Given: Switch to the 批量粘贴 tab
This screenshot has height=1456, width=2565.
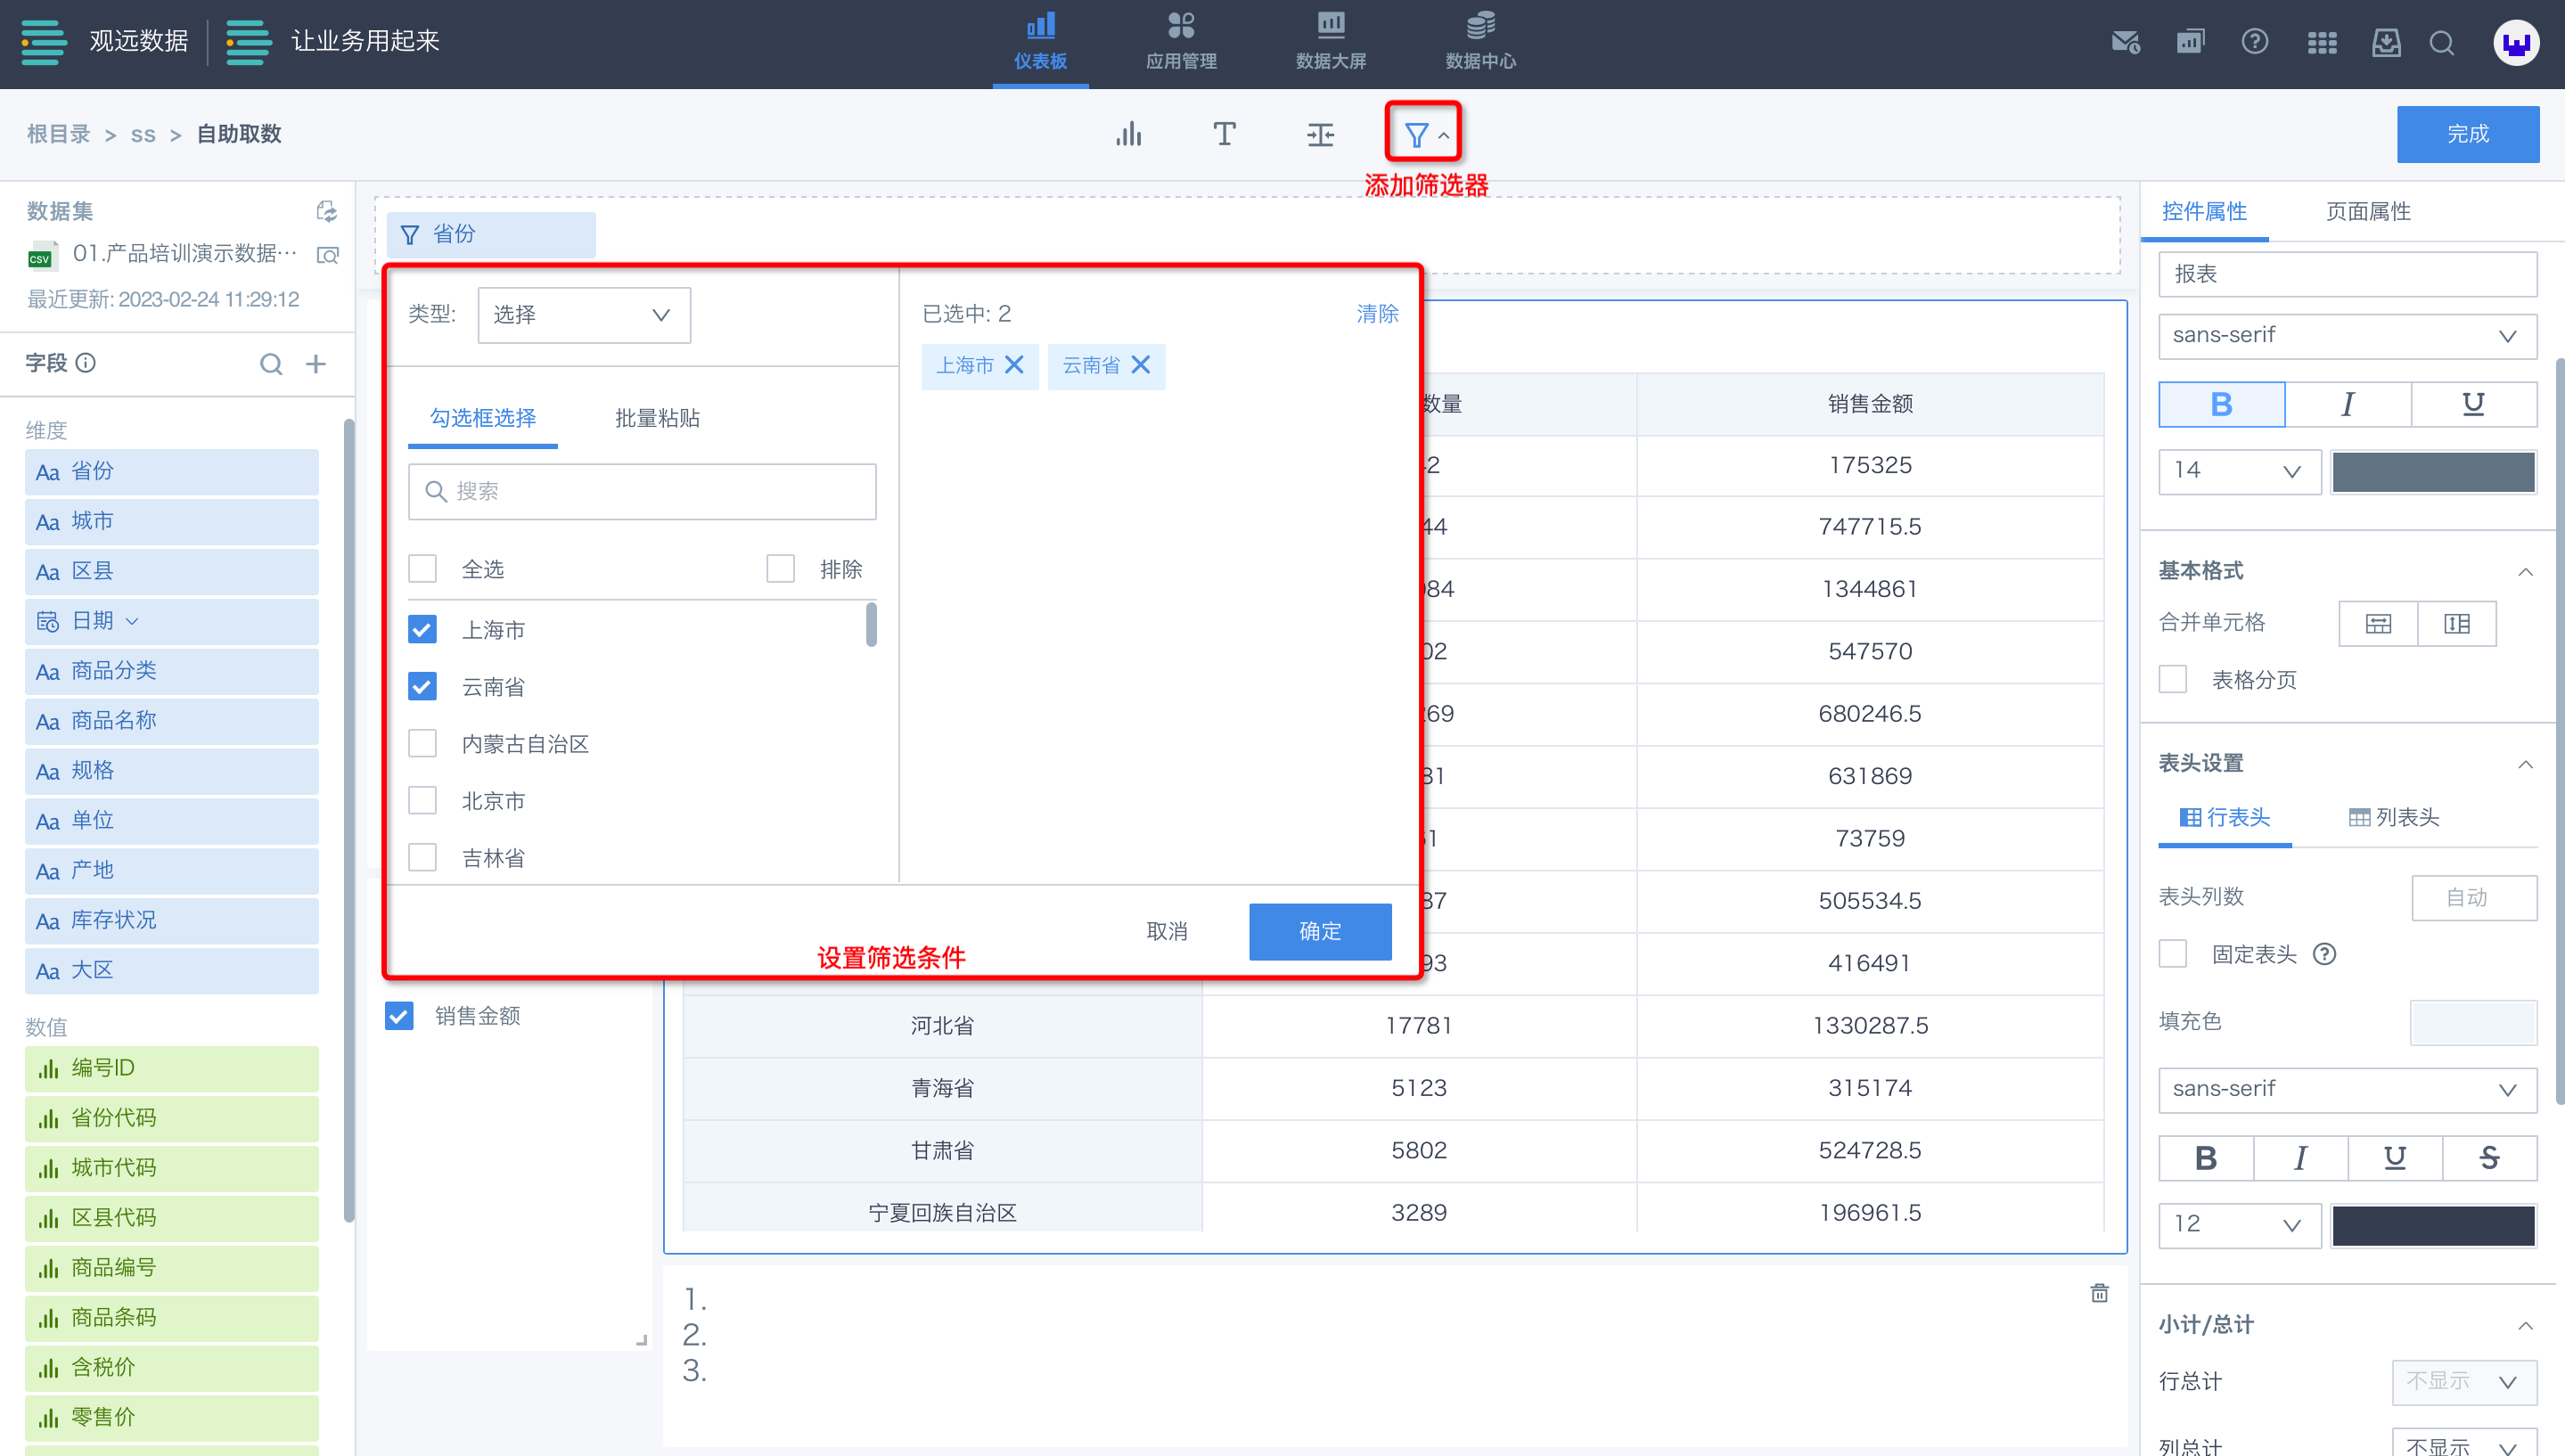Looking at the screenshot, I should pos(657,418).
